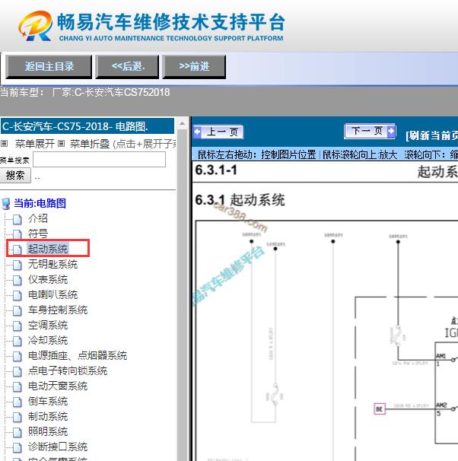Click the document icon beside 诊断接口系统
458x461 pixels.
[17, 448]
